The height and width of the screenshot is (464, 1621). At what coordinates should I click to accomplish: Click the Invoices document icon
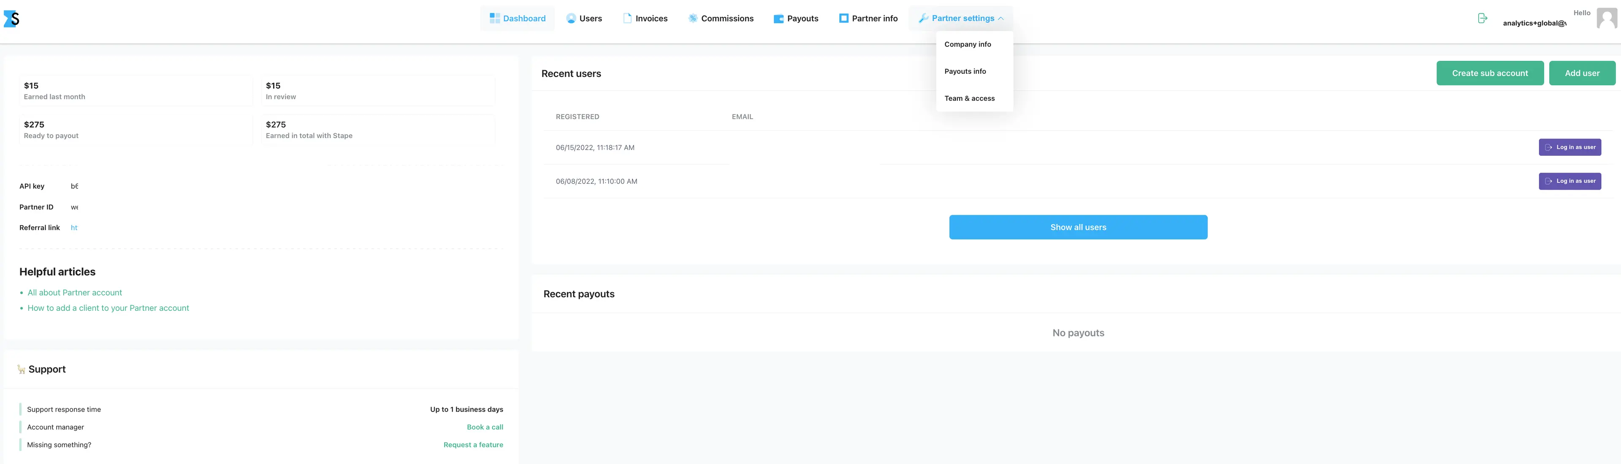[x=627, y=18]
